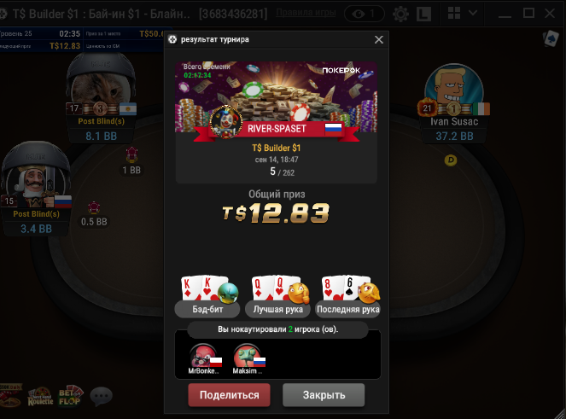This screenshot has height=419, width=566.
Task: Click Maksim knocked-out player avatar
Action: (248, 356)
